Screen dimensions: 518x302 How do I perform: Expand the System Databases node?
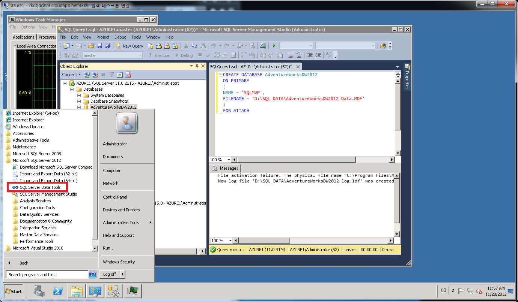tap(79, 95)
